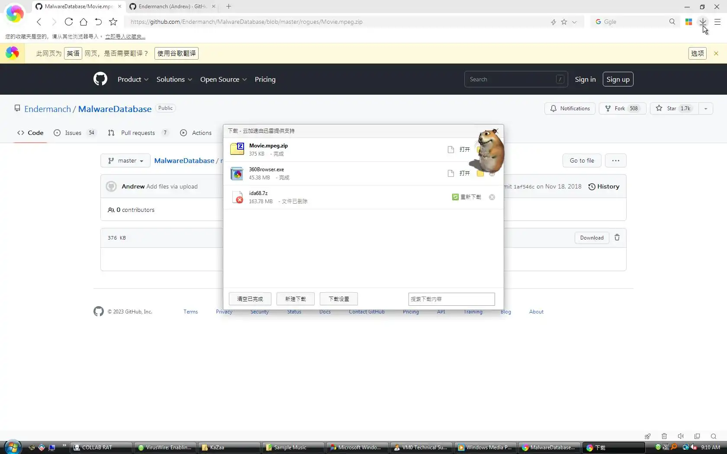This screenshot has height=454, width=727.
Task: Click the undo/restore closed tab icon
Action: pos(98,22)
